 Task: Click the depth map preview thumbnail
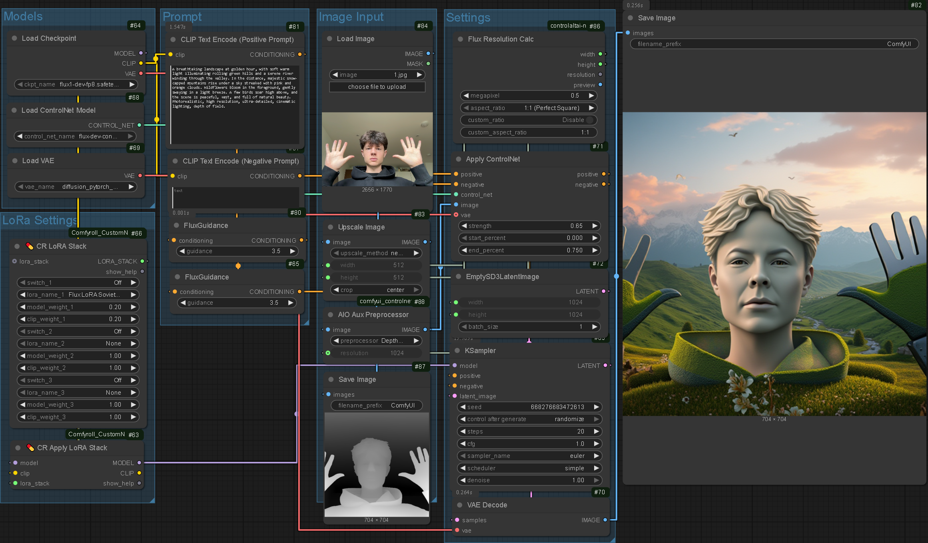click(377, 465)
